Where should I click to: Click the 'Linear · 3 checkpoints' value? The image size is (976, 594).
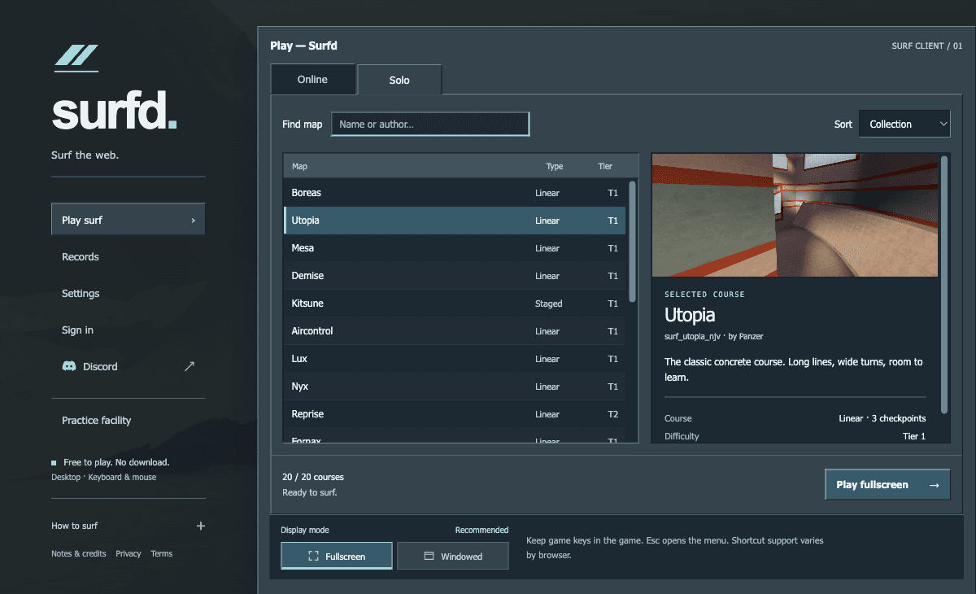click(x=882, y=418)
